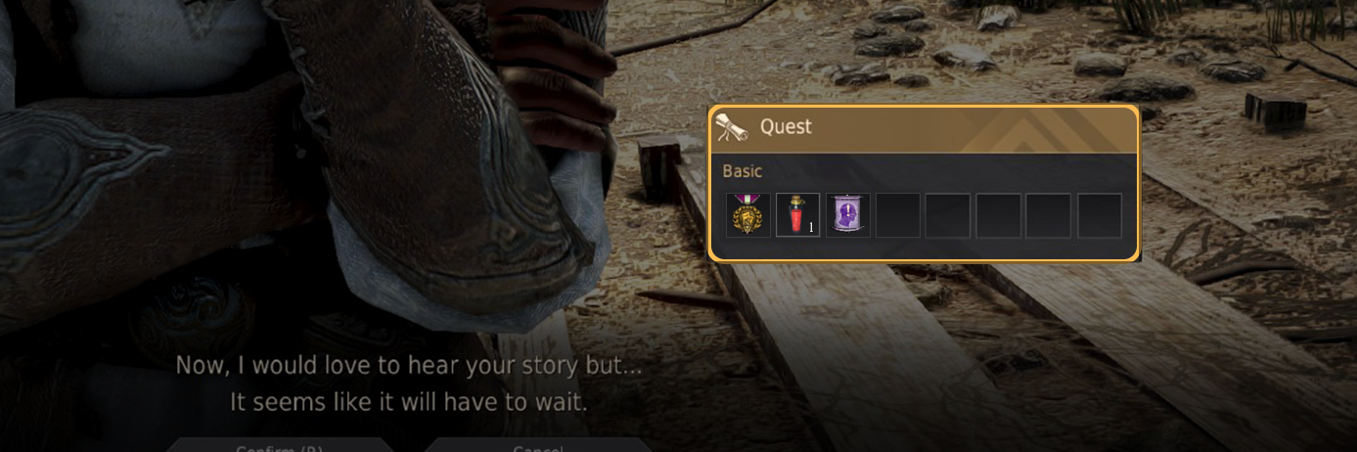The width and height of the screenshot is (1357, 452).
Task: Click the quantity number on the potion
Action: point(811,228)
